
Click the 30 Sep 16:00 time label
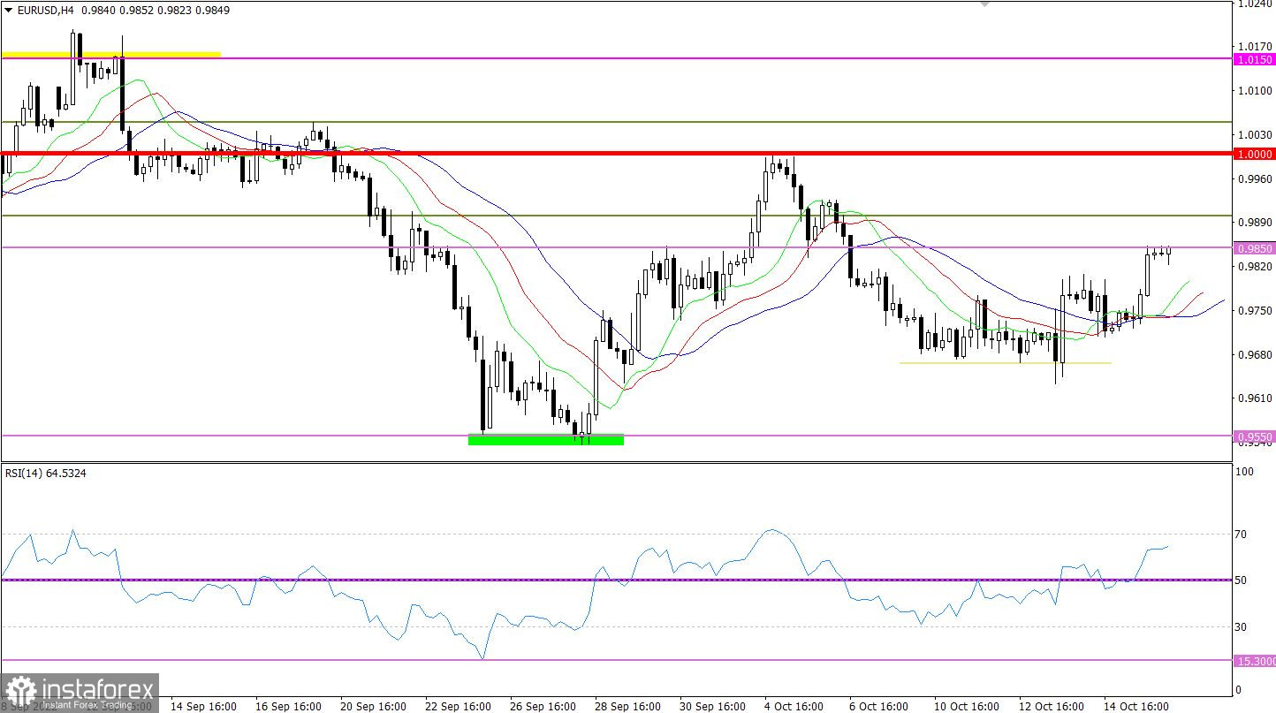tap(712, 706)
